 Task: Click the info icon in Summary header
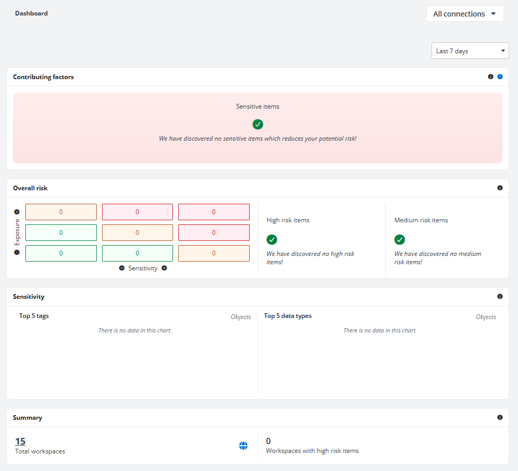point(500,417)
